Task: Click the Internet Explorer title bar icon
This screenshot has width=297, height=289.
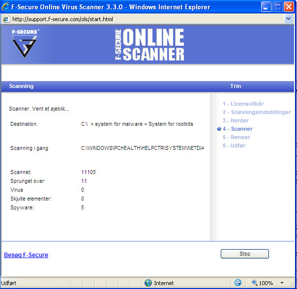Action: click(5, 7)
